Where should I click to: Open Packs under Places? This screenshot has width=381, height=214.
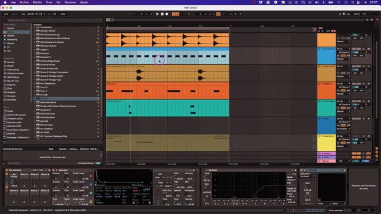[16, 111]
